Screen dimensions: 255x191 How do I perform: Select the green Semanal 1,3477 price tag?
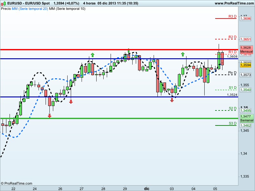pyautogui.click(x=246, y=118)
